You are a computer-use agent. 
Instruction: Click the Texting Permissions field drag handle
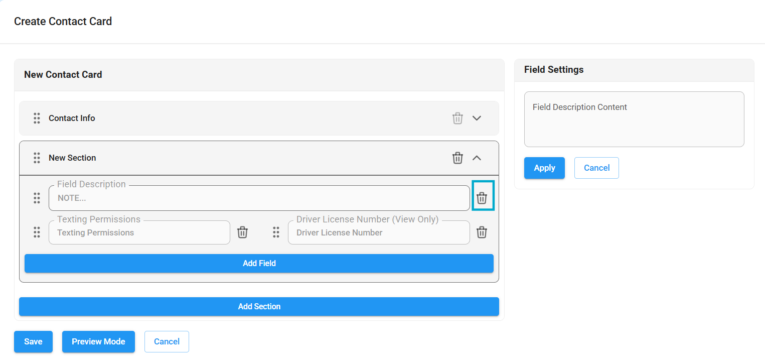37,232
